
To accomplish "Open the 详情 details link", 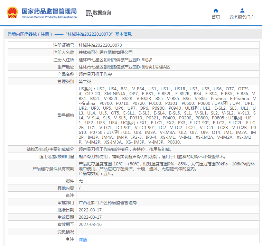I will click(83, 240).
